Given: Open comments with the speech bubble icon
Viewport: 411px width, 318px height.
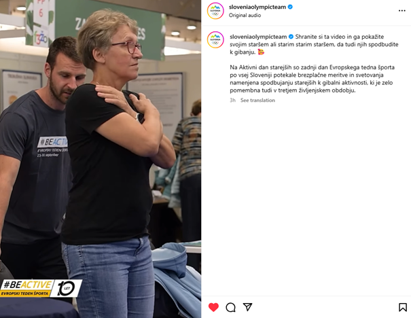Looking at the screenshot, I should pyautogui.click(x=230, y=307).
